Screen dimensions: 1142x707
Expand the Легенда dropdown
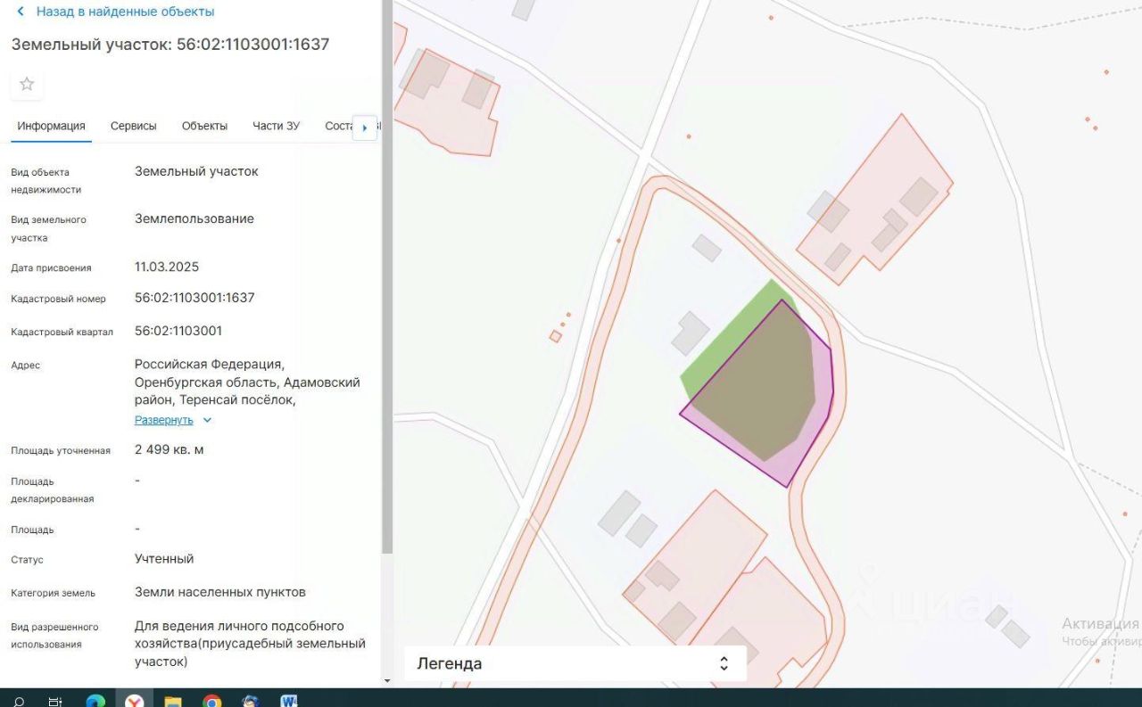[x=575, y=663]
